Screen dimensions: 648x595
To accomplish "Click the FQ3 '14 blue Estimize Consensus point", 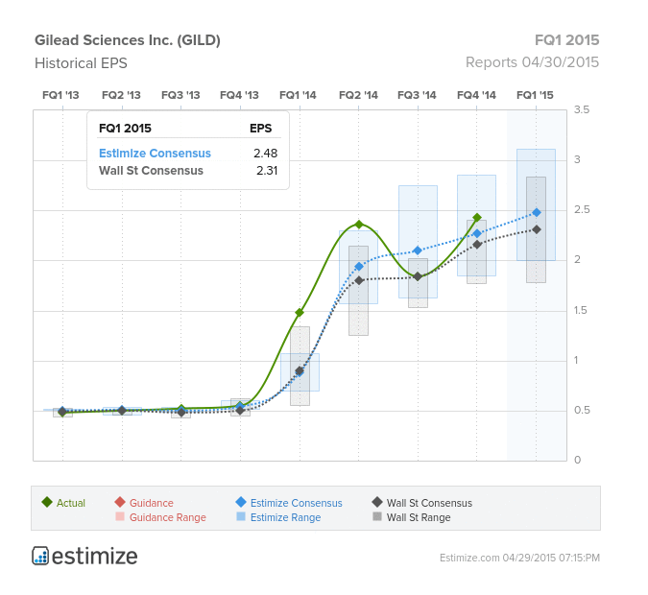I will [x=418, y=250].
